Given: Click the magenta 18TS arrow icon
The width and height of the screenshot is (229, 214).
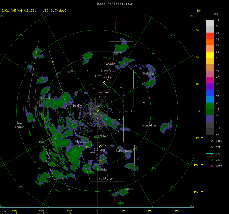Looking at the screenshot, I should [x=210, y=166].
